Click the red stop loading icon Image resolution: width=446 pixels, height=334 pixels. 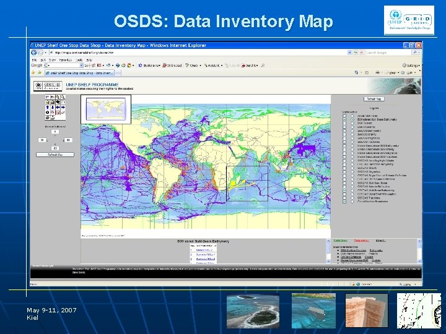[362, 53]
